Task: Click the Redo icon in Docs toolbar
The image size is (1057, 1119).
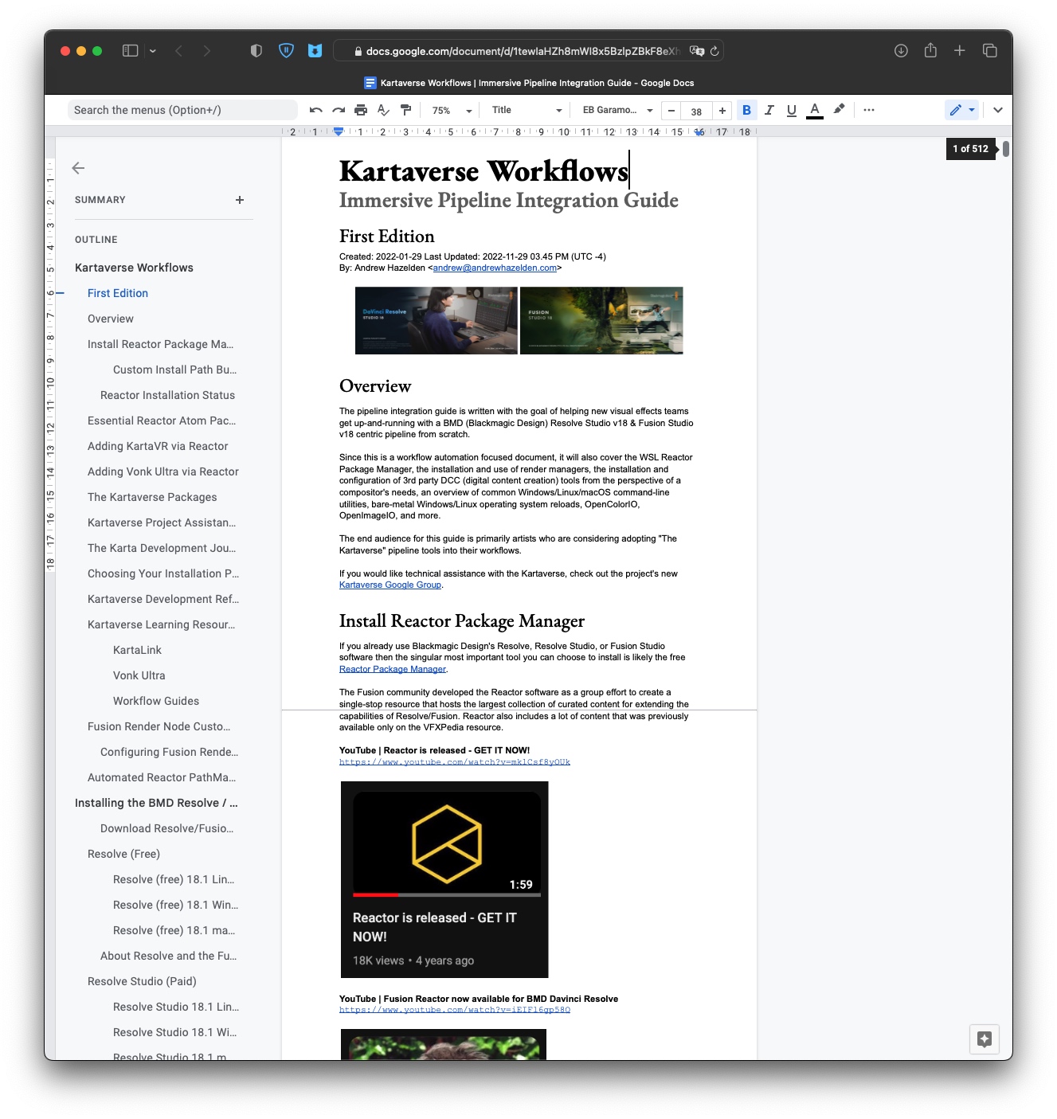Action: [x=339, y=110]
